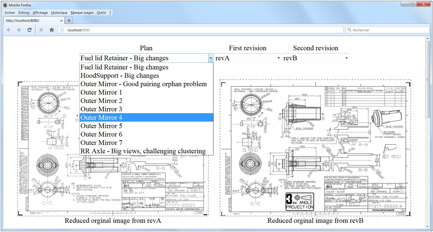Maximize the Firefox window

pyautogui.click(x=413, y=4)
